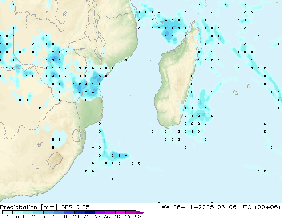This screenshot has width=282, height=218.
Task: Click the 'GFS 0.25' model label
Action: [x=75, y=207]
